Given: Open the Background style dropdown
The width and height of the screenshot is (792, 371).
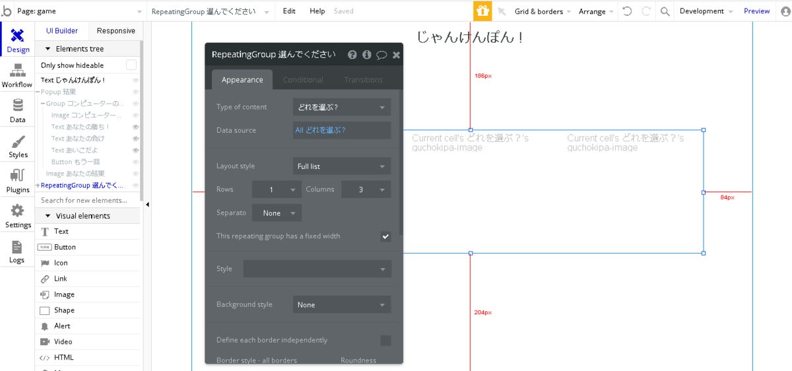Looking at the screenshot, I should pyautogui.click(x=342, y=304).
